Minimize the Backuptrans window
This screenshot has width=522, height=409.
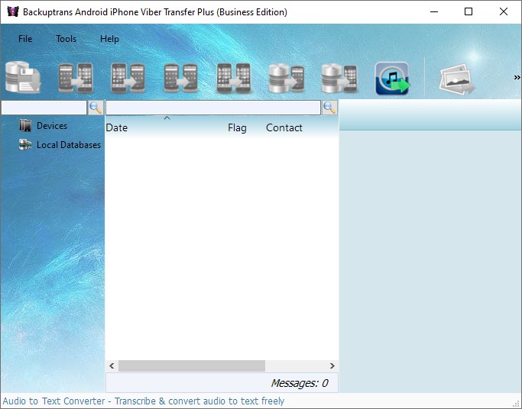(434, 11)
